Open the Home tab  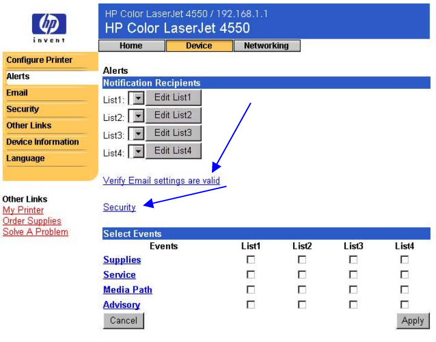click(132, 45)
